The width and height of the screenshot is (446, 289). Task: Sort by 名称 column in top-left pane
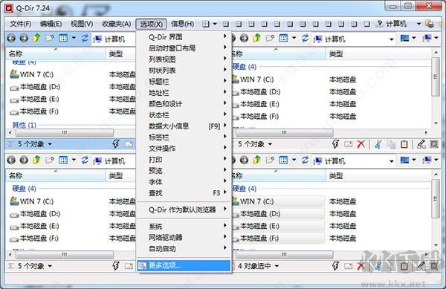[56, 53]
